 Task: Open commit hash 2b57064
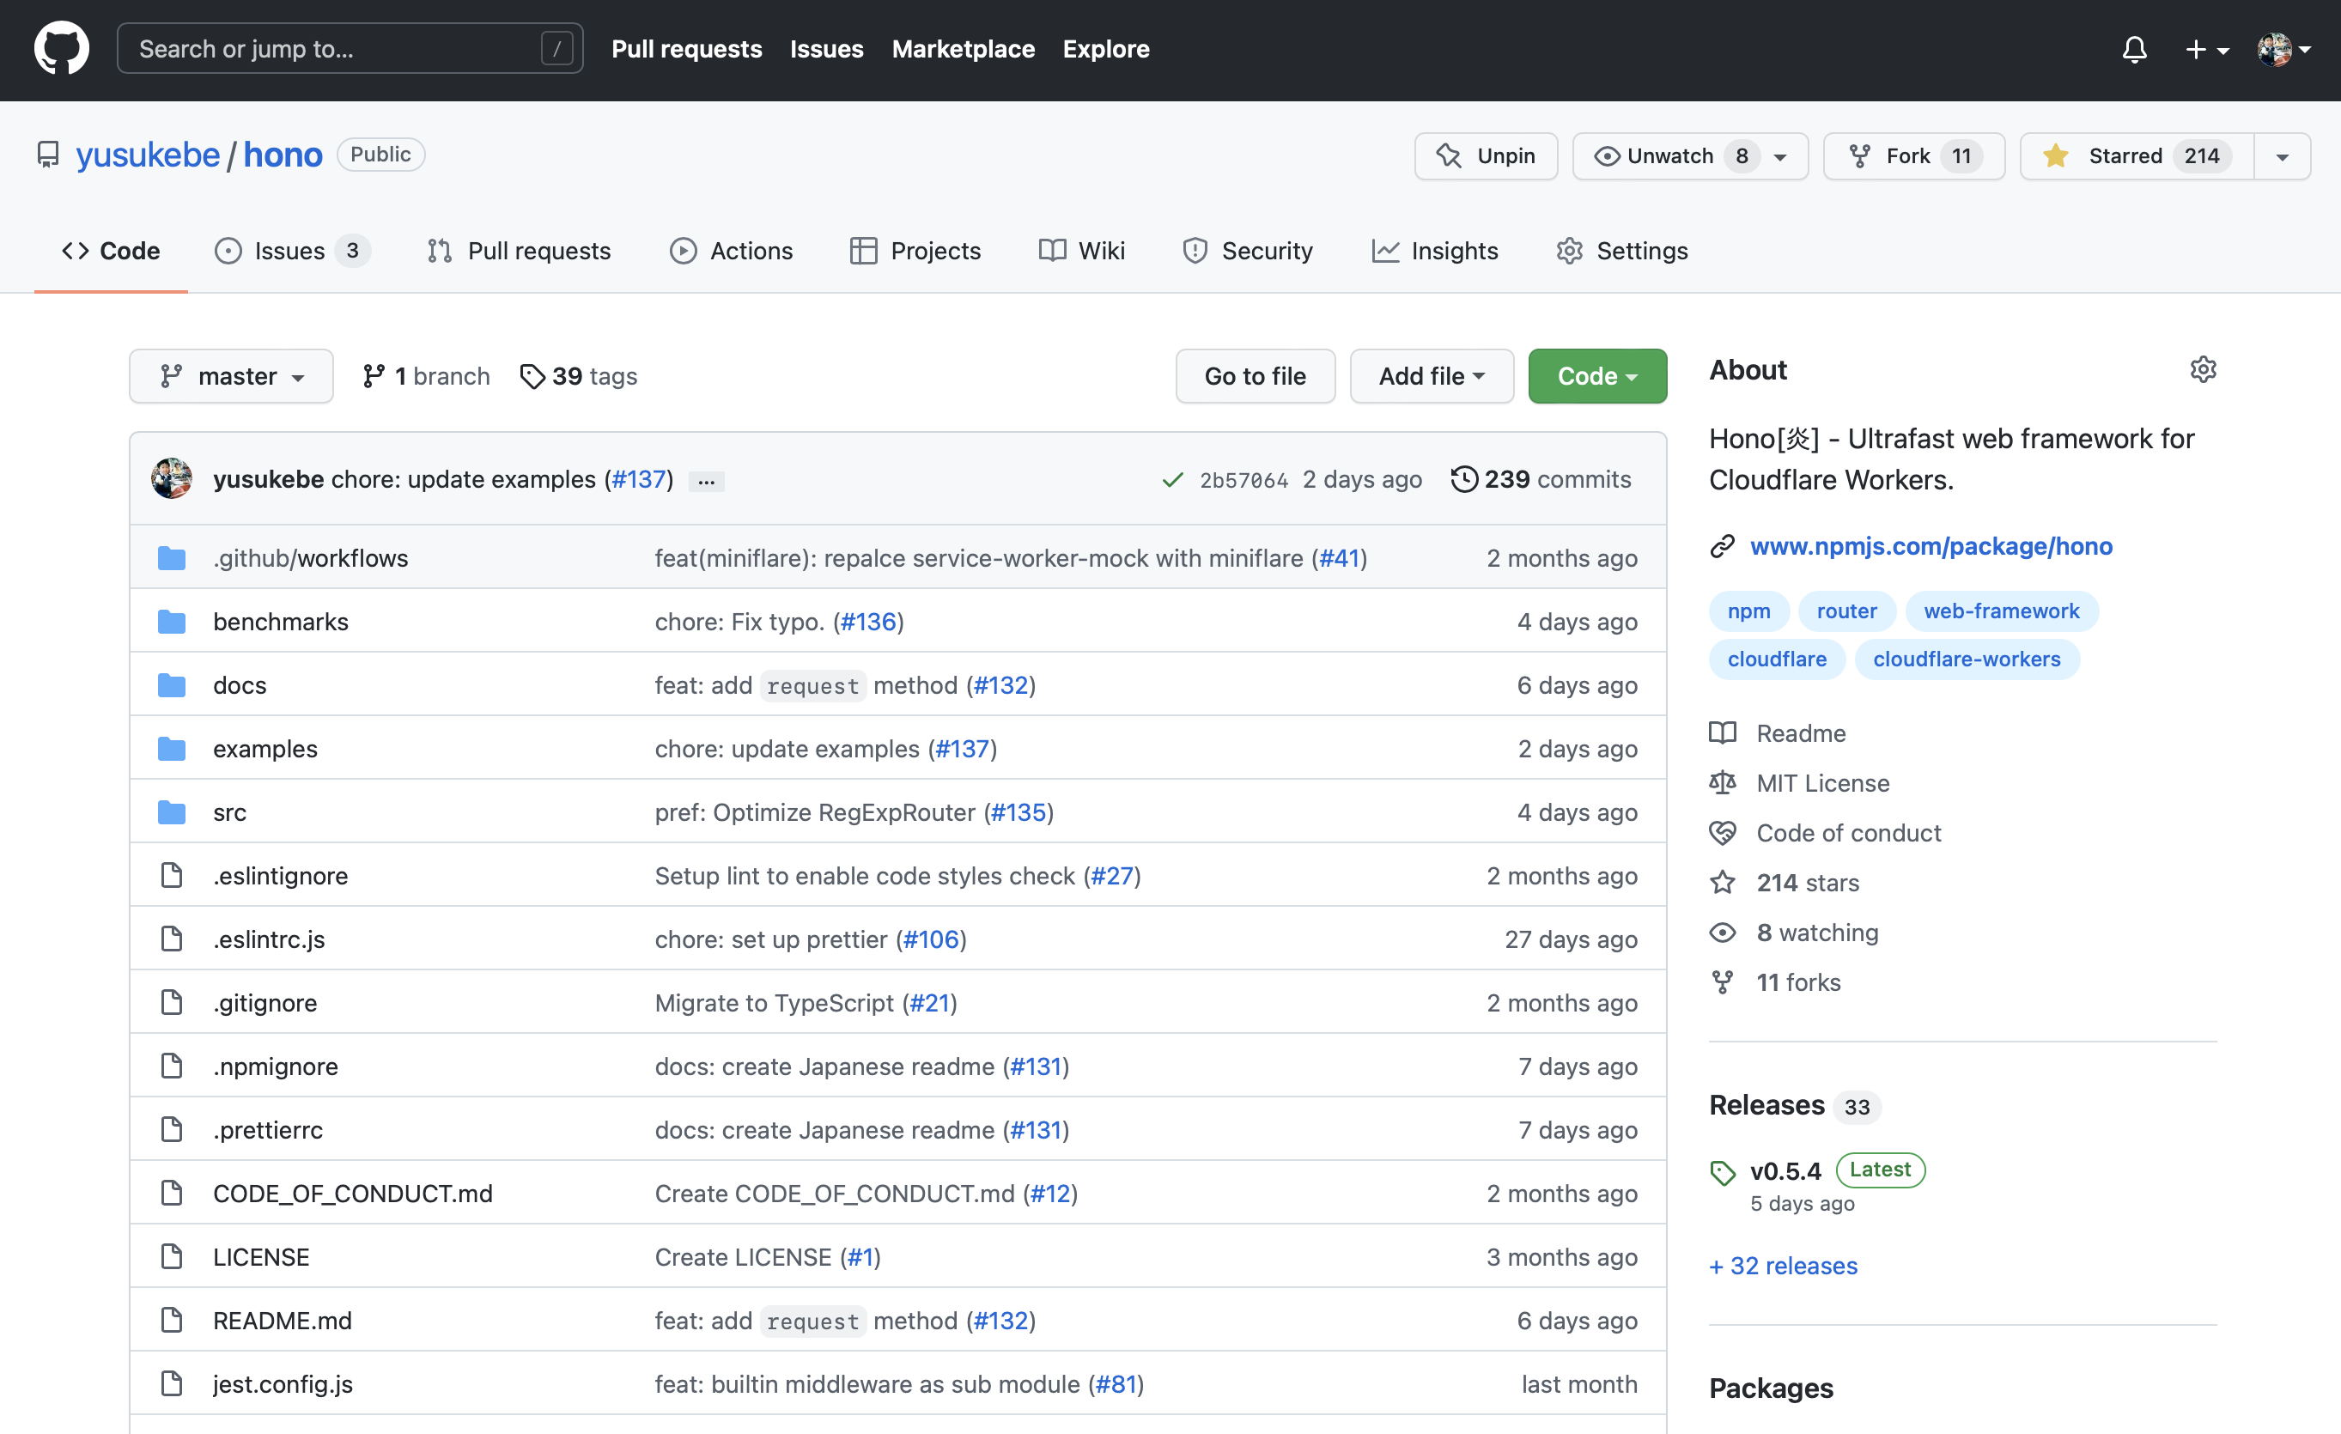click(x=1243, y=480)
